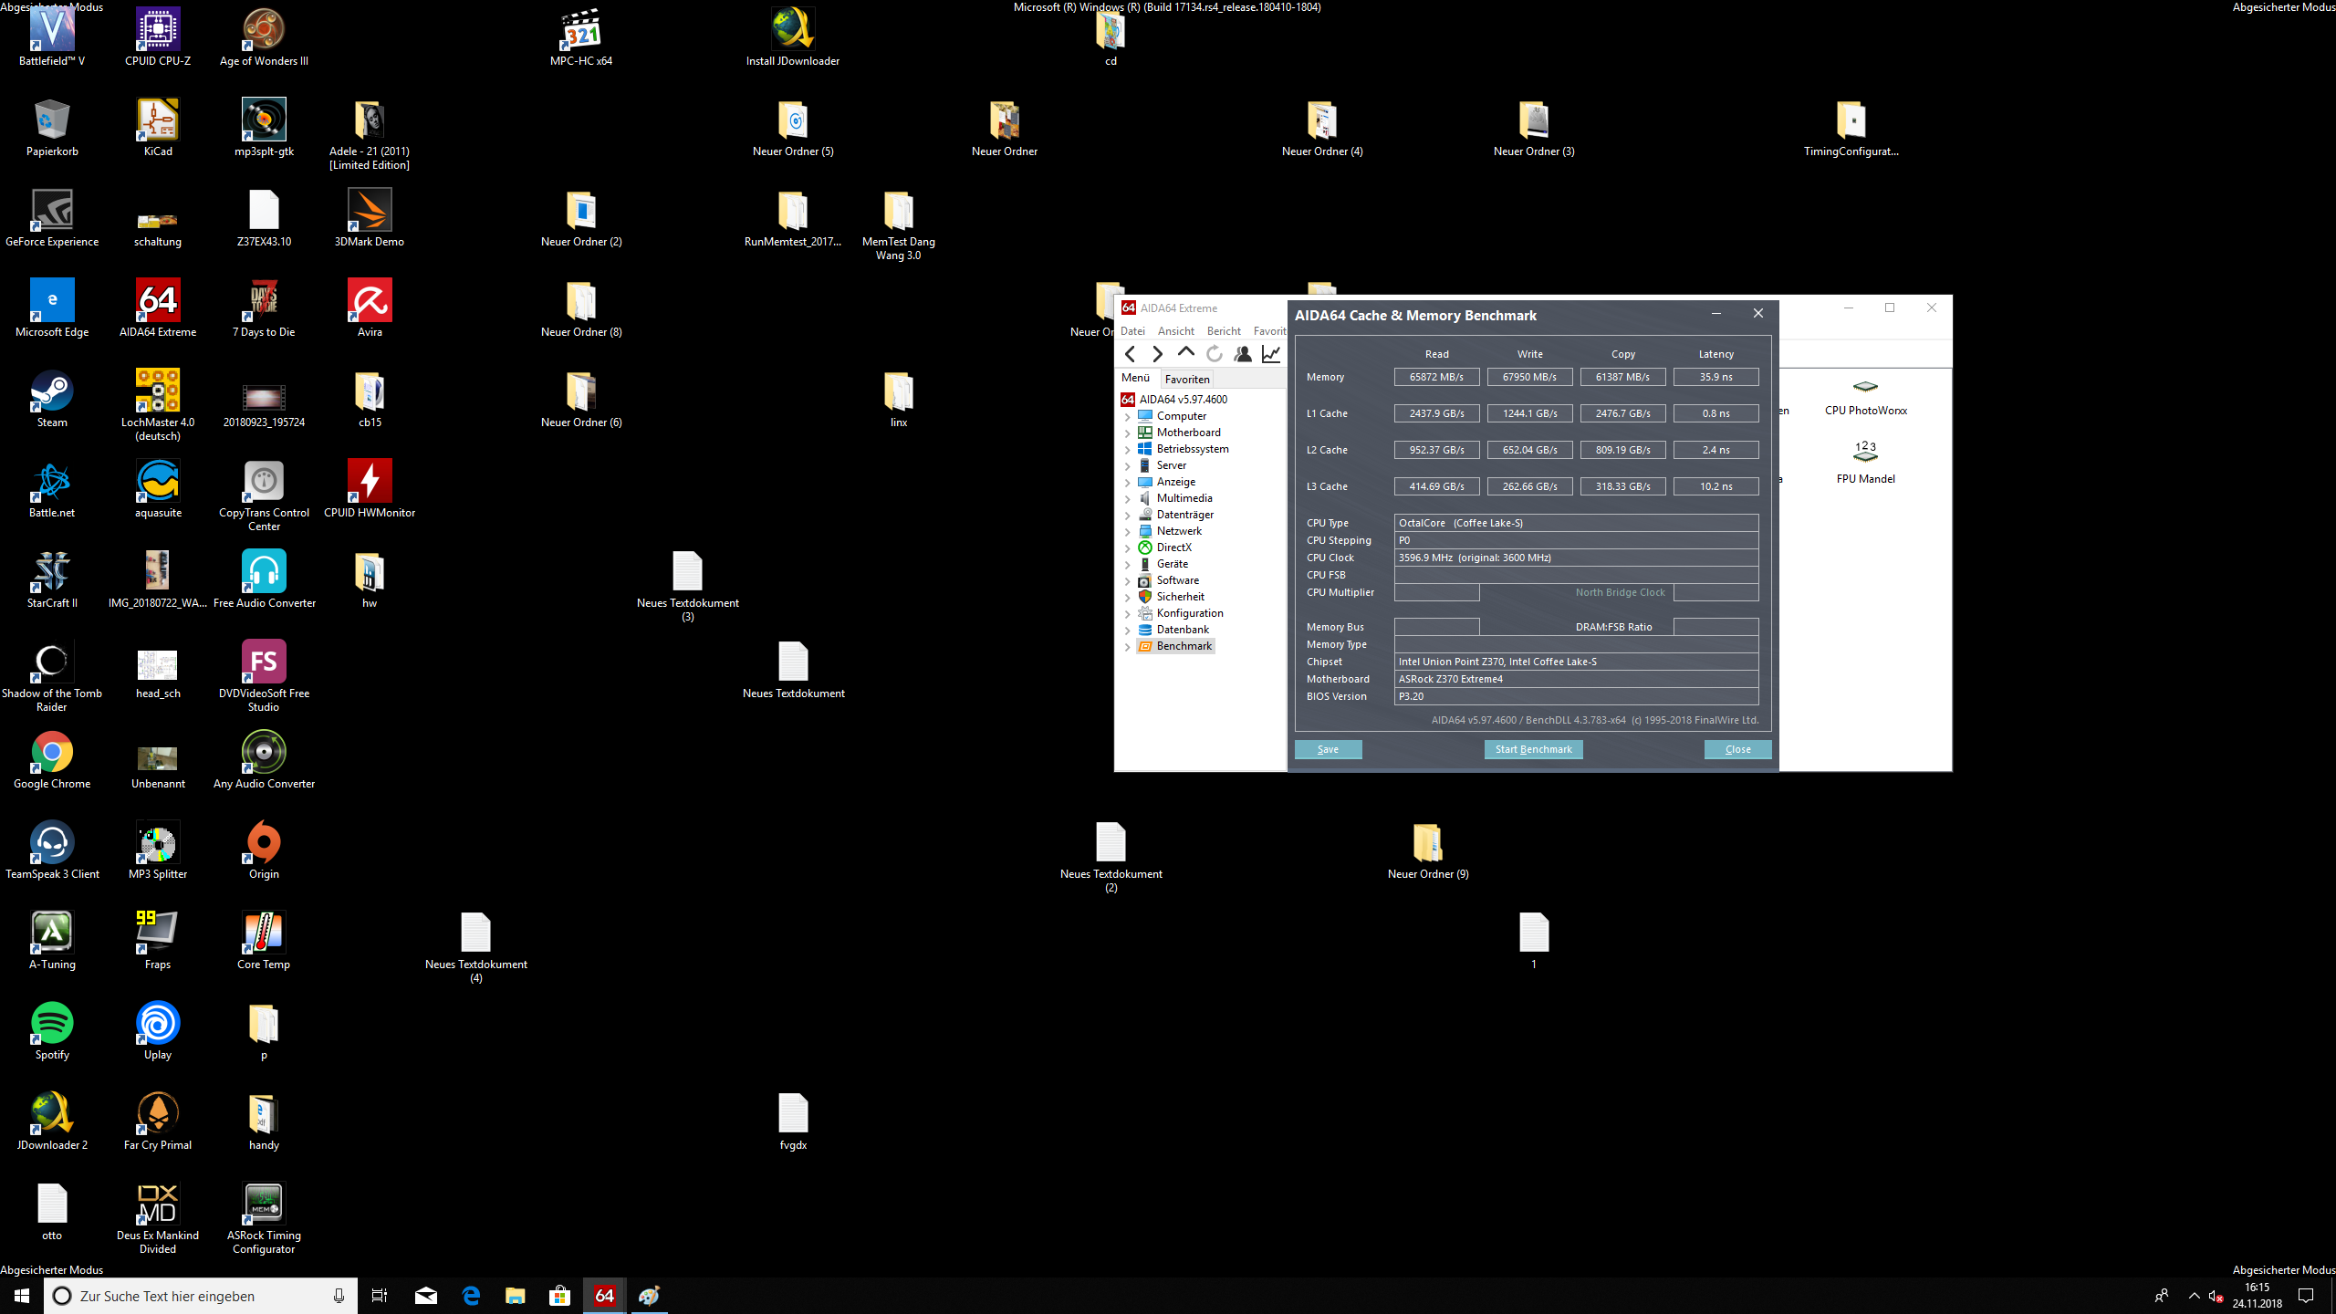The width and height of the screenshot is (2336, 1314).
Task: Open the FPU Mandel benchmark icon
Action: [1865, 463]
